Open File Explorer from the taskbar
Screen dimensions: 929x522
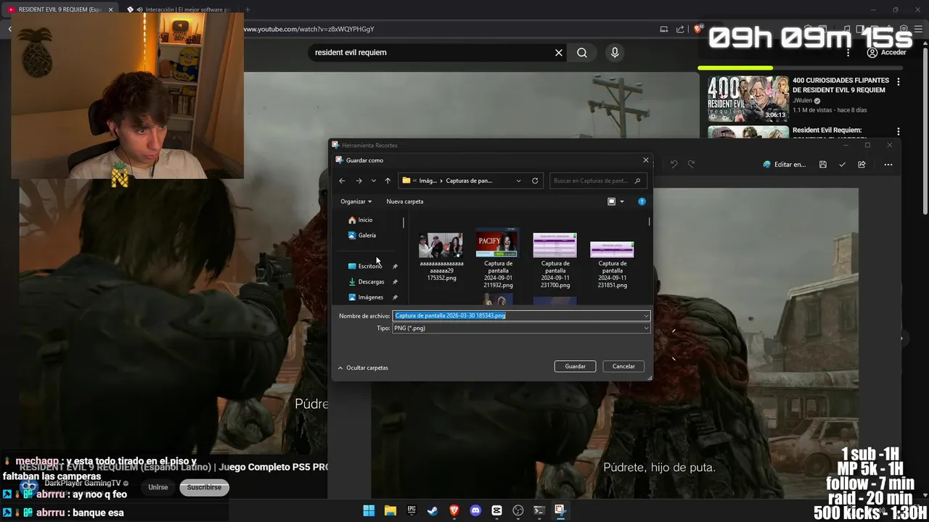click(390, 510)
